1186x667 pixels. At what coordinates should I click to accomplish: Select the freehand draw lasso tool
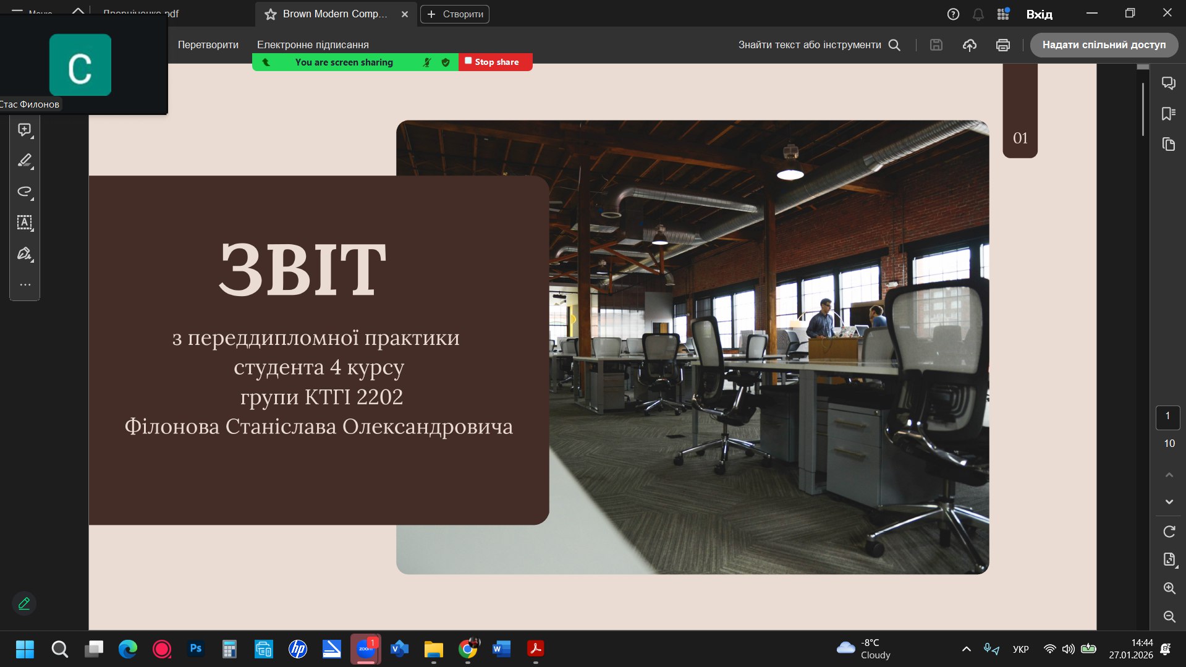(25, 192)
